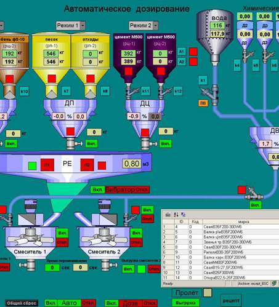Image resolution: width=279 pixels, height=307 pixels.
Task: Click the first recipe table toolbar icon
Action: 168,215
